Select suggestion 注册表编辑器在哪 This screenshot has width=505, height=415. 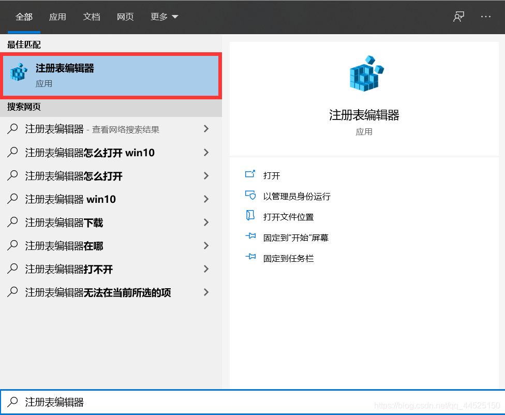point(111,246)
